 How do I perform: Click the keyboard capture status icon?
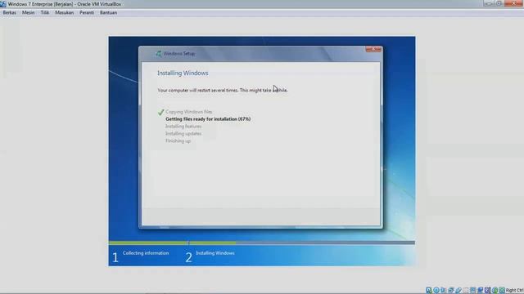(x=502, y=291)
